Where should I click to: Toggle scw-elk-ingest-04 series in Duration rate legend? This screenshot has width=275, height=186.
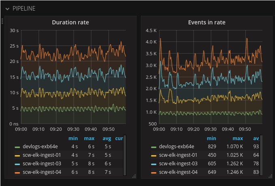click(x=42, y=172)
